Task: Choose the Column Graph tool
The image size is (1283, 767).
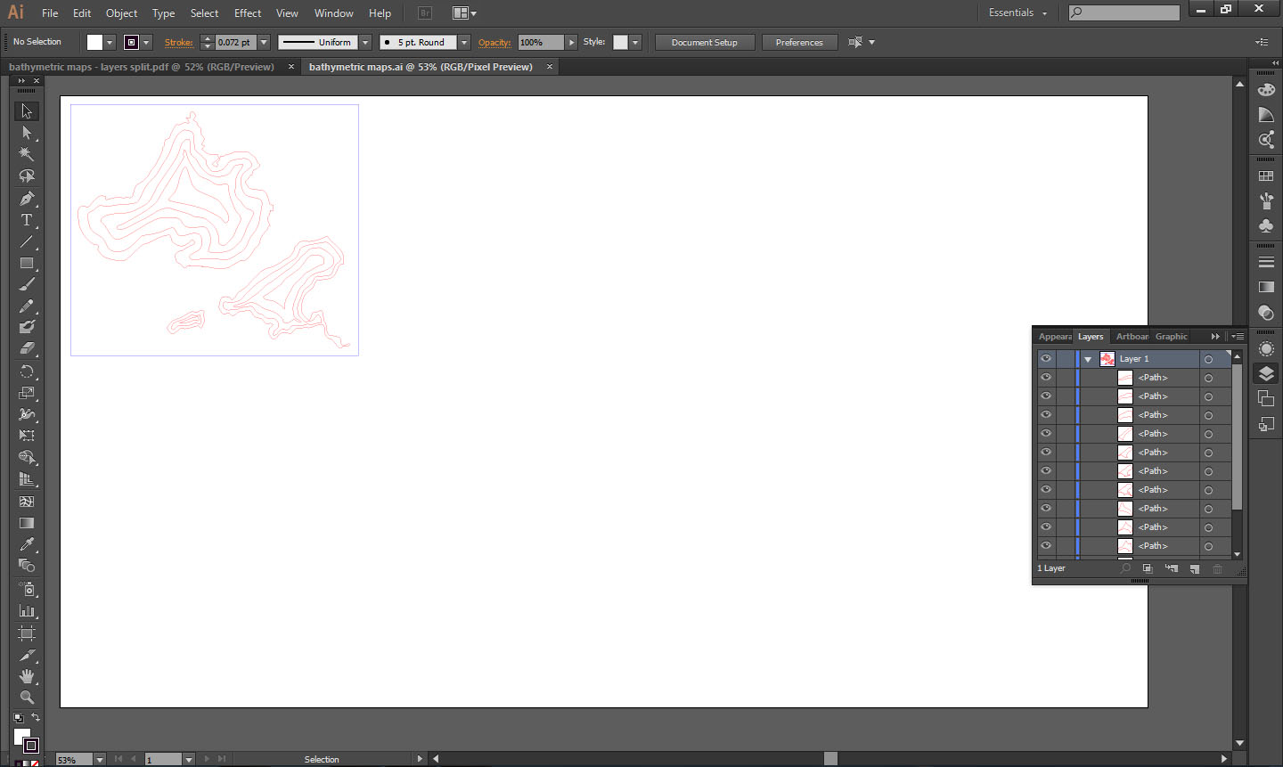Action: [x=27, y=610]
